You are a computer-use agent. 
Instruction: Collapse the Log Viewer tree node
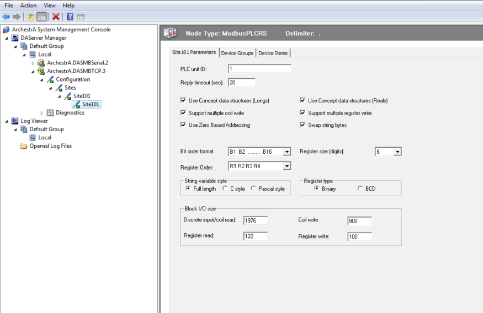7,121
